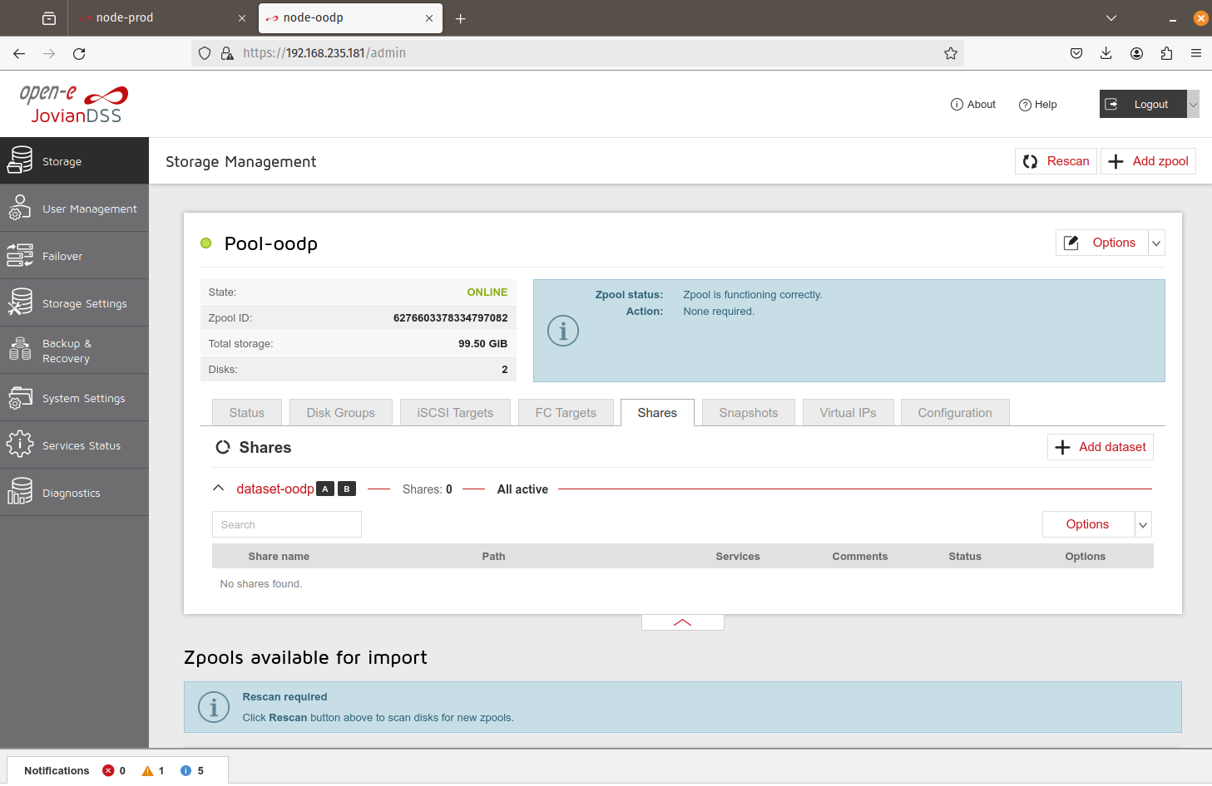Image resolution: width=1212 pixels, height=786 pixels.
Task: Expand the Logout dropdown arrow
Action: click(x=1193, y=104)
